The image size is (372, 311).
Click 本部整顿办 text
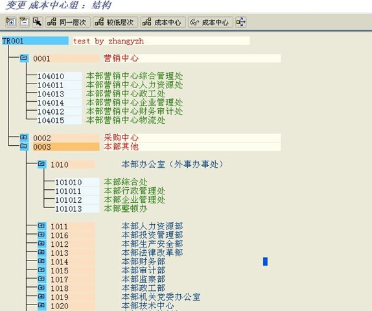point(126,208)
